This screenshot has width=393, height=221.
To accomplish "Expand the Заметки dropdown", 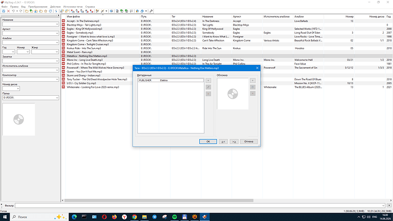I will 57,61.
